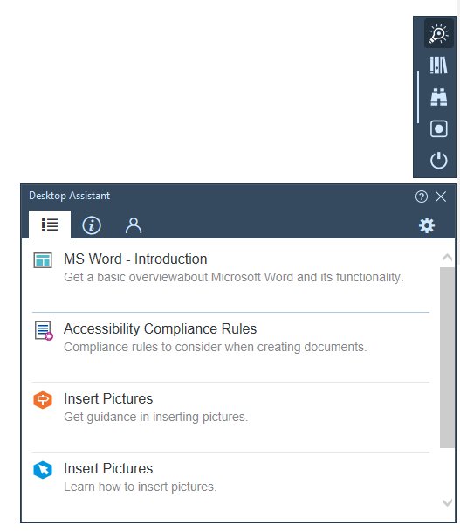Open Accessibility Compliance Rules entry
This screenshot has width=460, height=532.
(230, 348)
